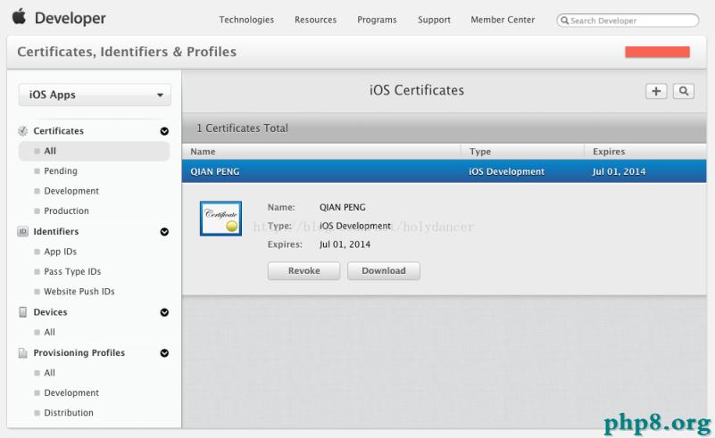The width and height of the screenshot is (715, 438).
Task: Open the iOS Apps dropdown
Action: click(x=95, y=95)
